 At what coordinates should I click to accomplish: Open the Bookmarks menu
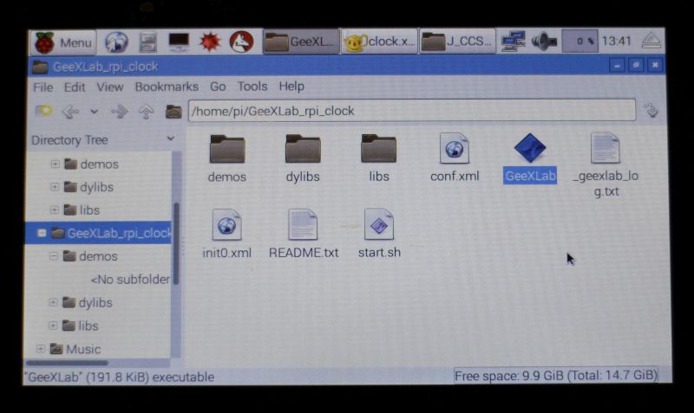point(167,87)
